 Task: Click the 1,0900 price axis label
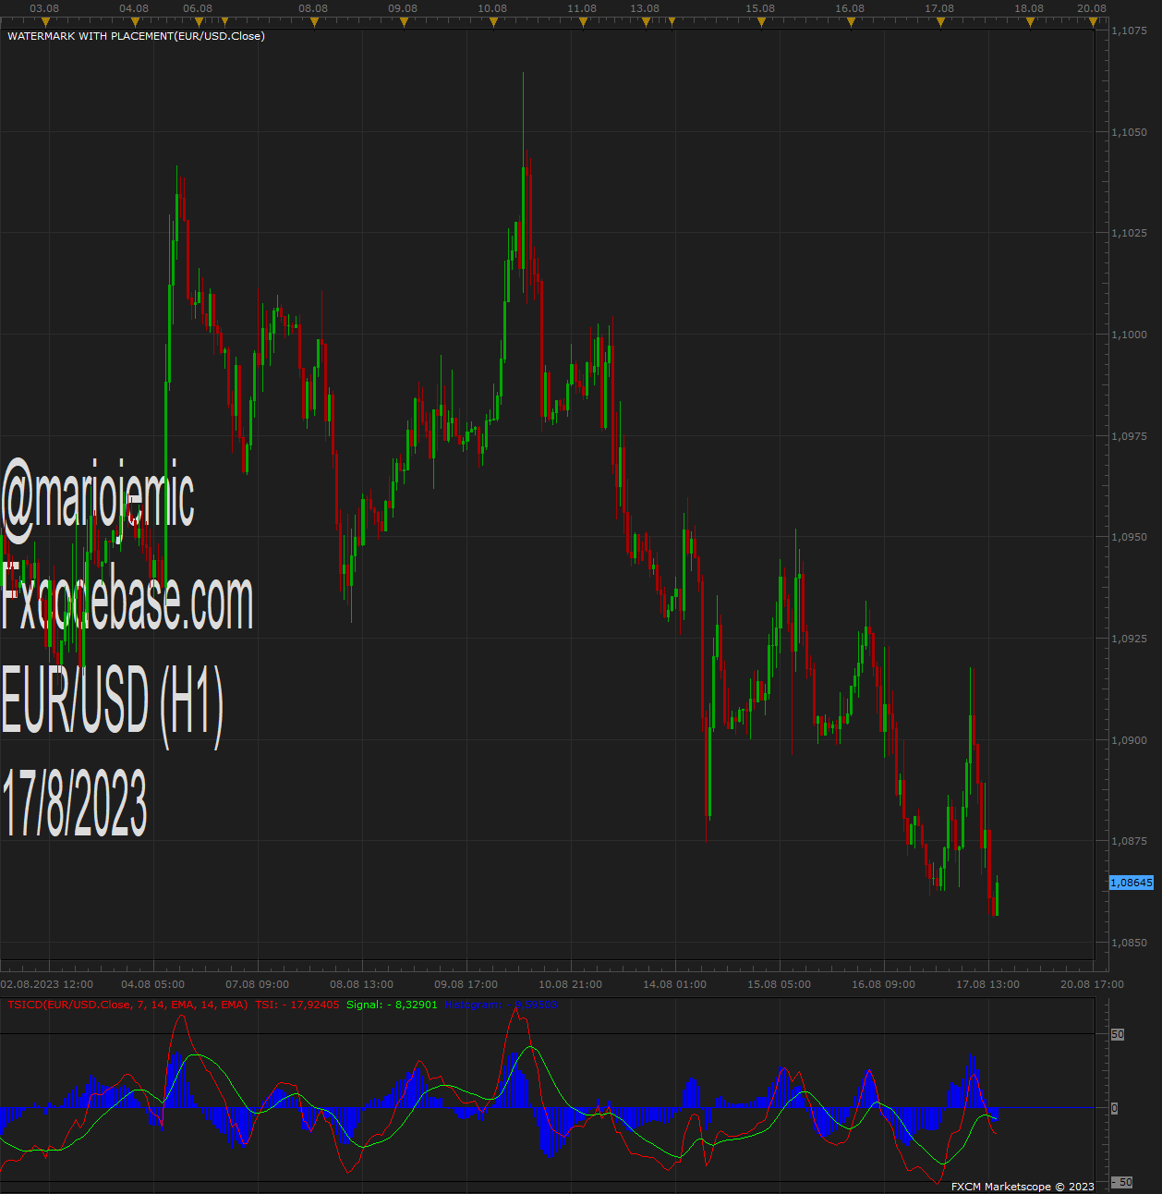(1129, 740)
